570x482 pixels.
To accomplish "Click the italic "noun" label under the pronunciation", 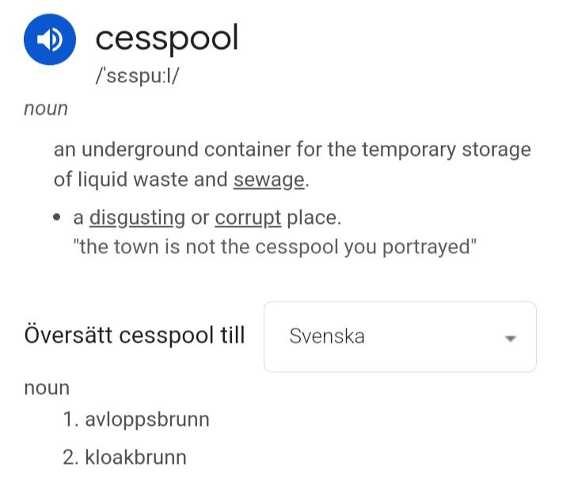I will coord(46,109).
